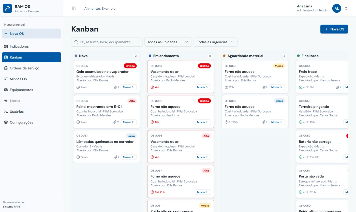Go to Ordens de serviço
The height and width of the screenshot is (212, 356).
32,68
